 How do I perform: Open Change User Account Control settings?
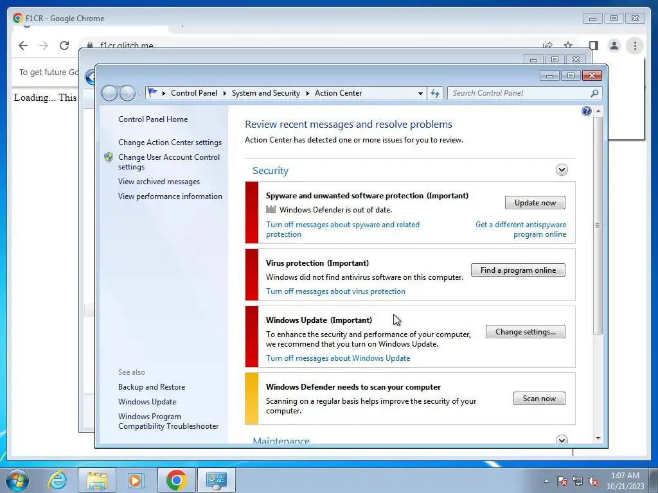click(169, 162)
